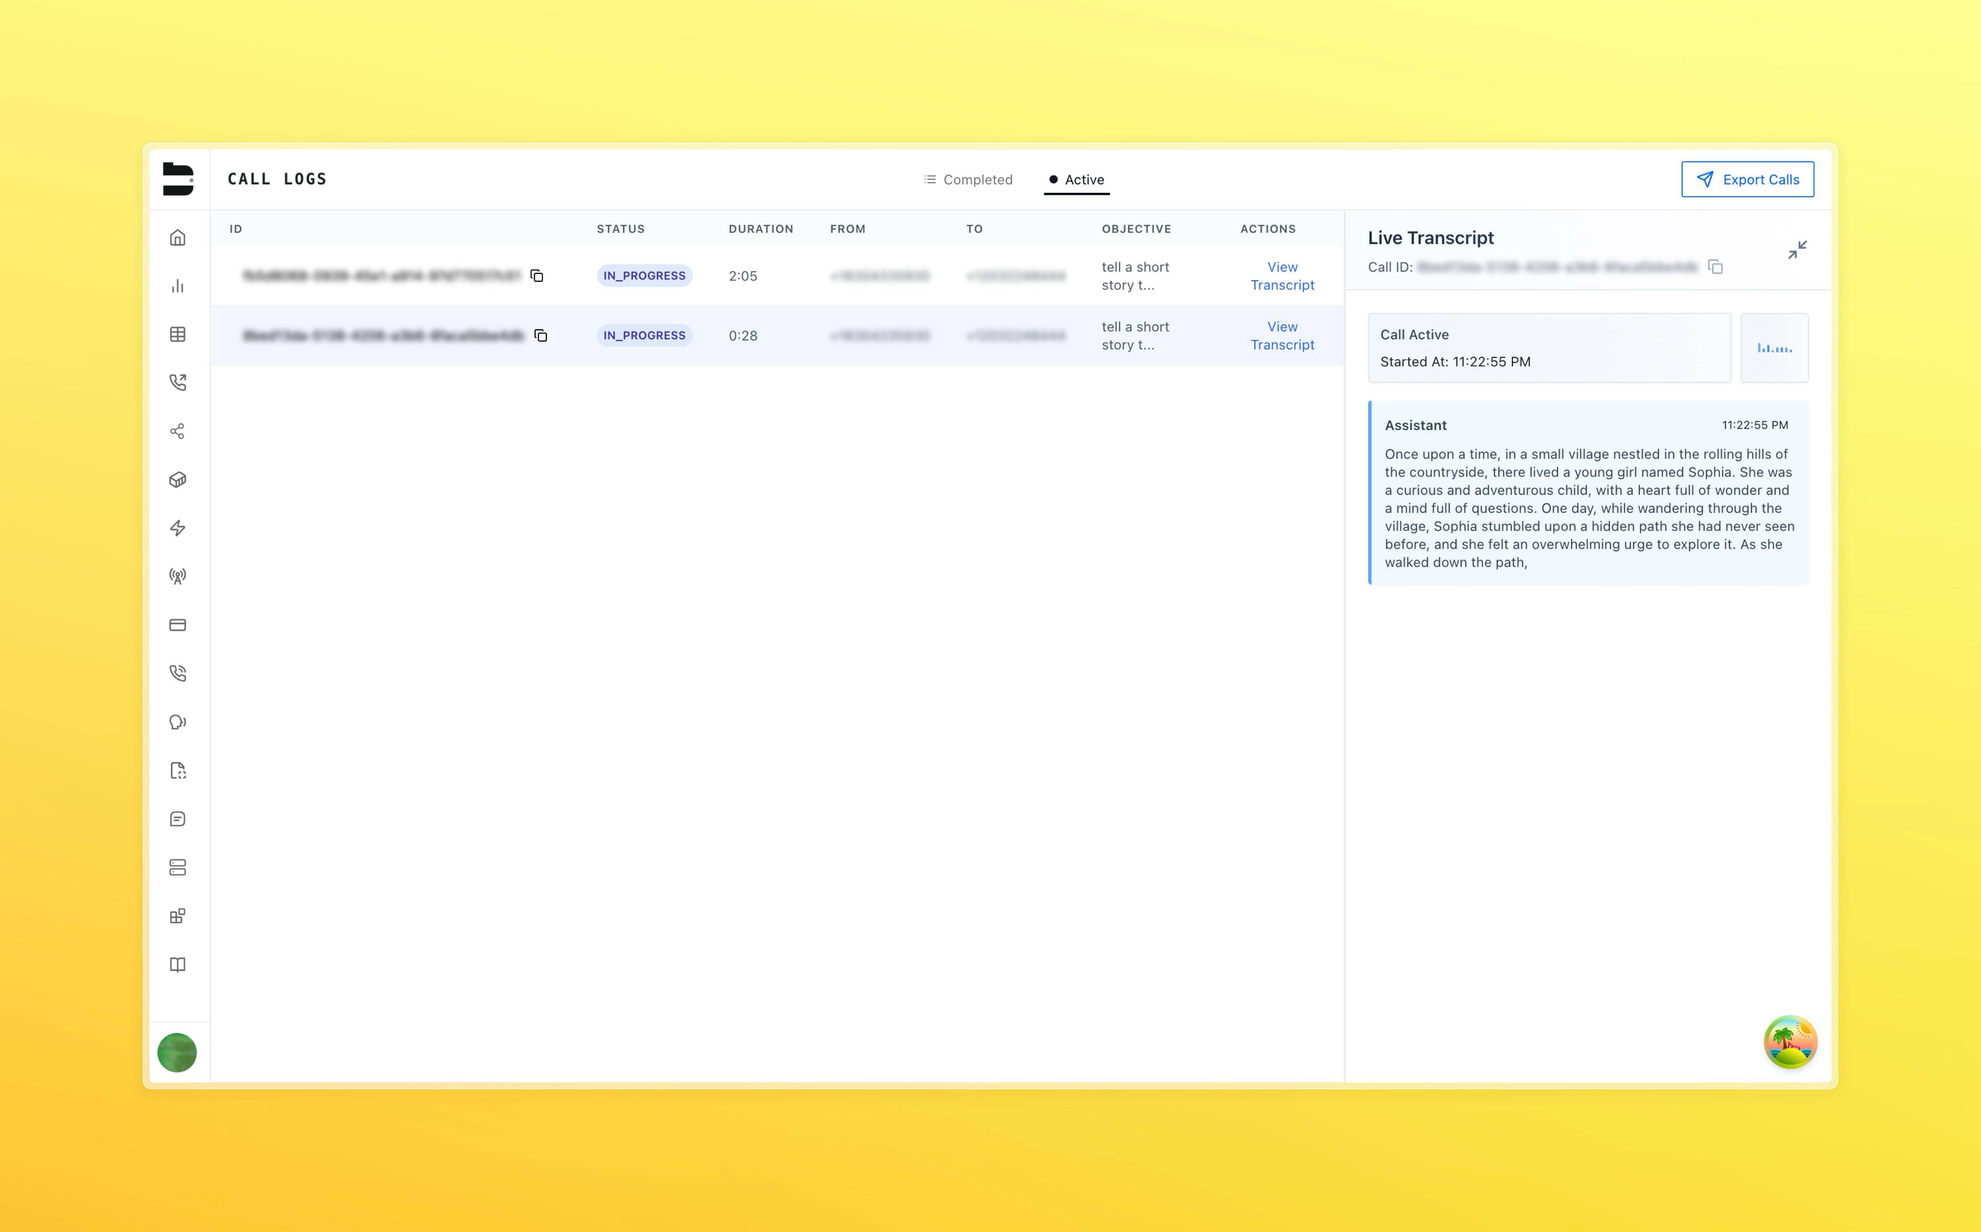Click IN_PROGRESS badge on the 2:05 call
Viewport: 1981px width, 1232px height.
tap(644, 276)
